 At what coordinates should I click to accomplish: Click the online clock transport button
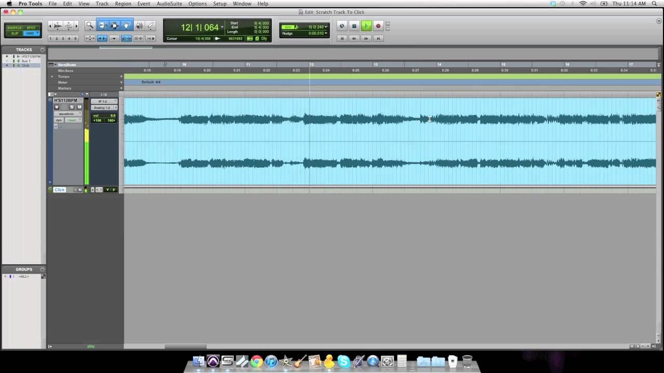342,26
